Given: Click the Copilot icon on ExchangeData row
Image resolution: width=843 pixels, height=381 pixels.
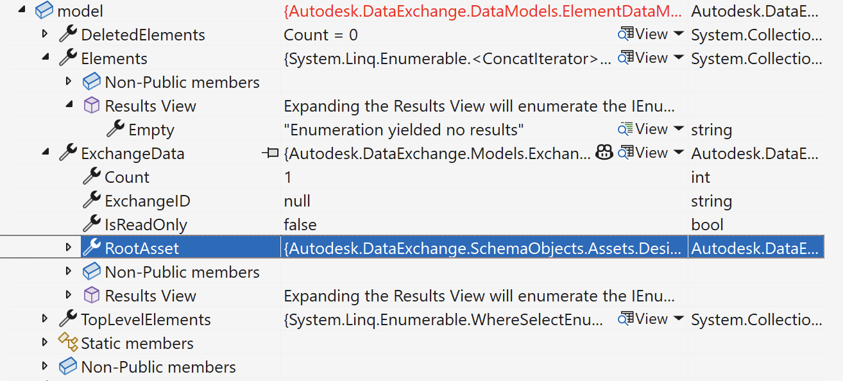Looking at the screenshot, I should 604,153.
